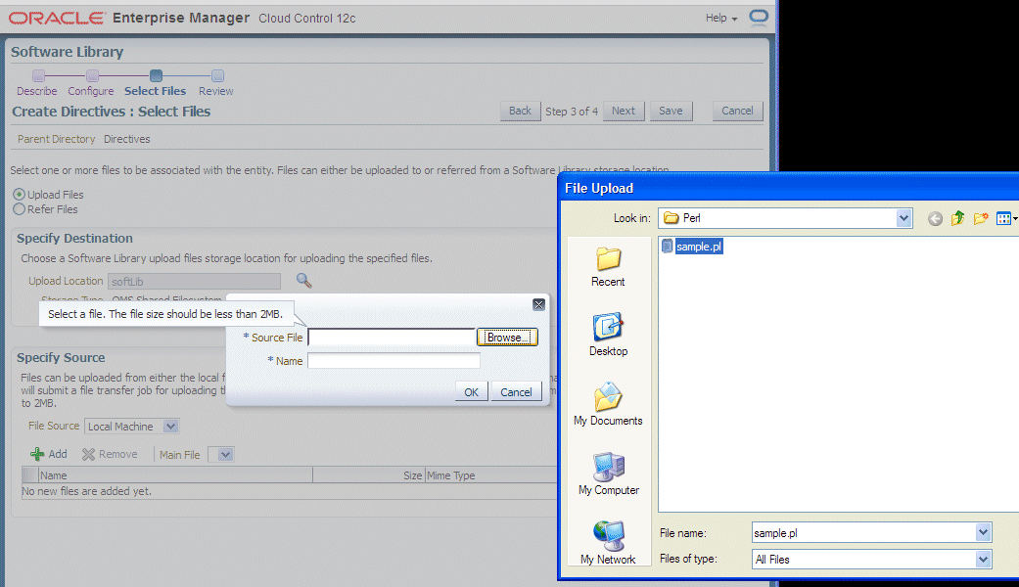
Task: Open My Network in the places bar
Action: click(x=608, y=543)
